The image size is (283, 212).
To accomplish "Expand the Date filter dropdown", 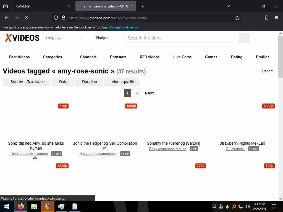I will [62, 82].
